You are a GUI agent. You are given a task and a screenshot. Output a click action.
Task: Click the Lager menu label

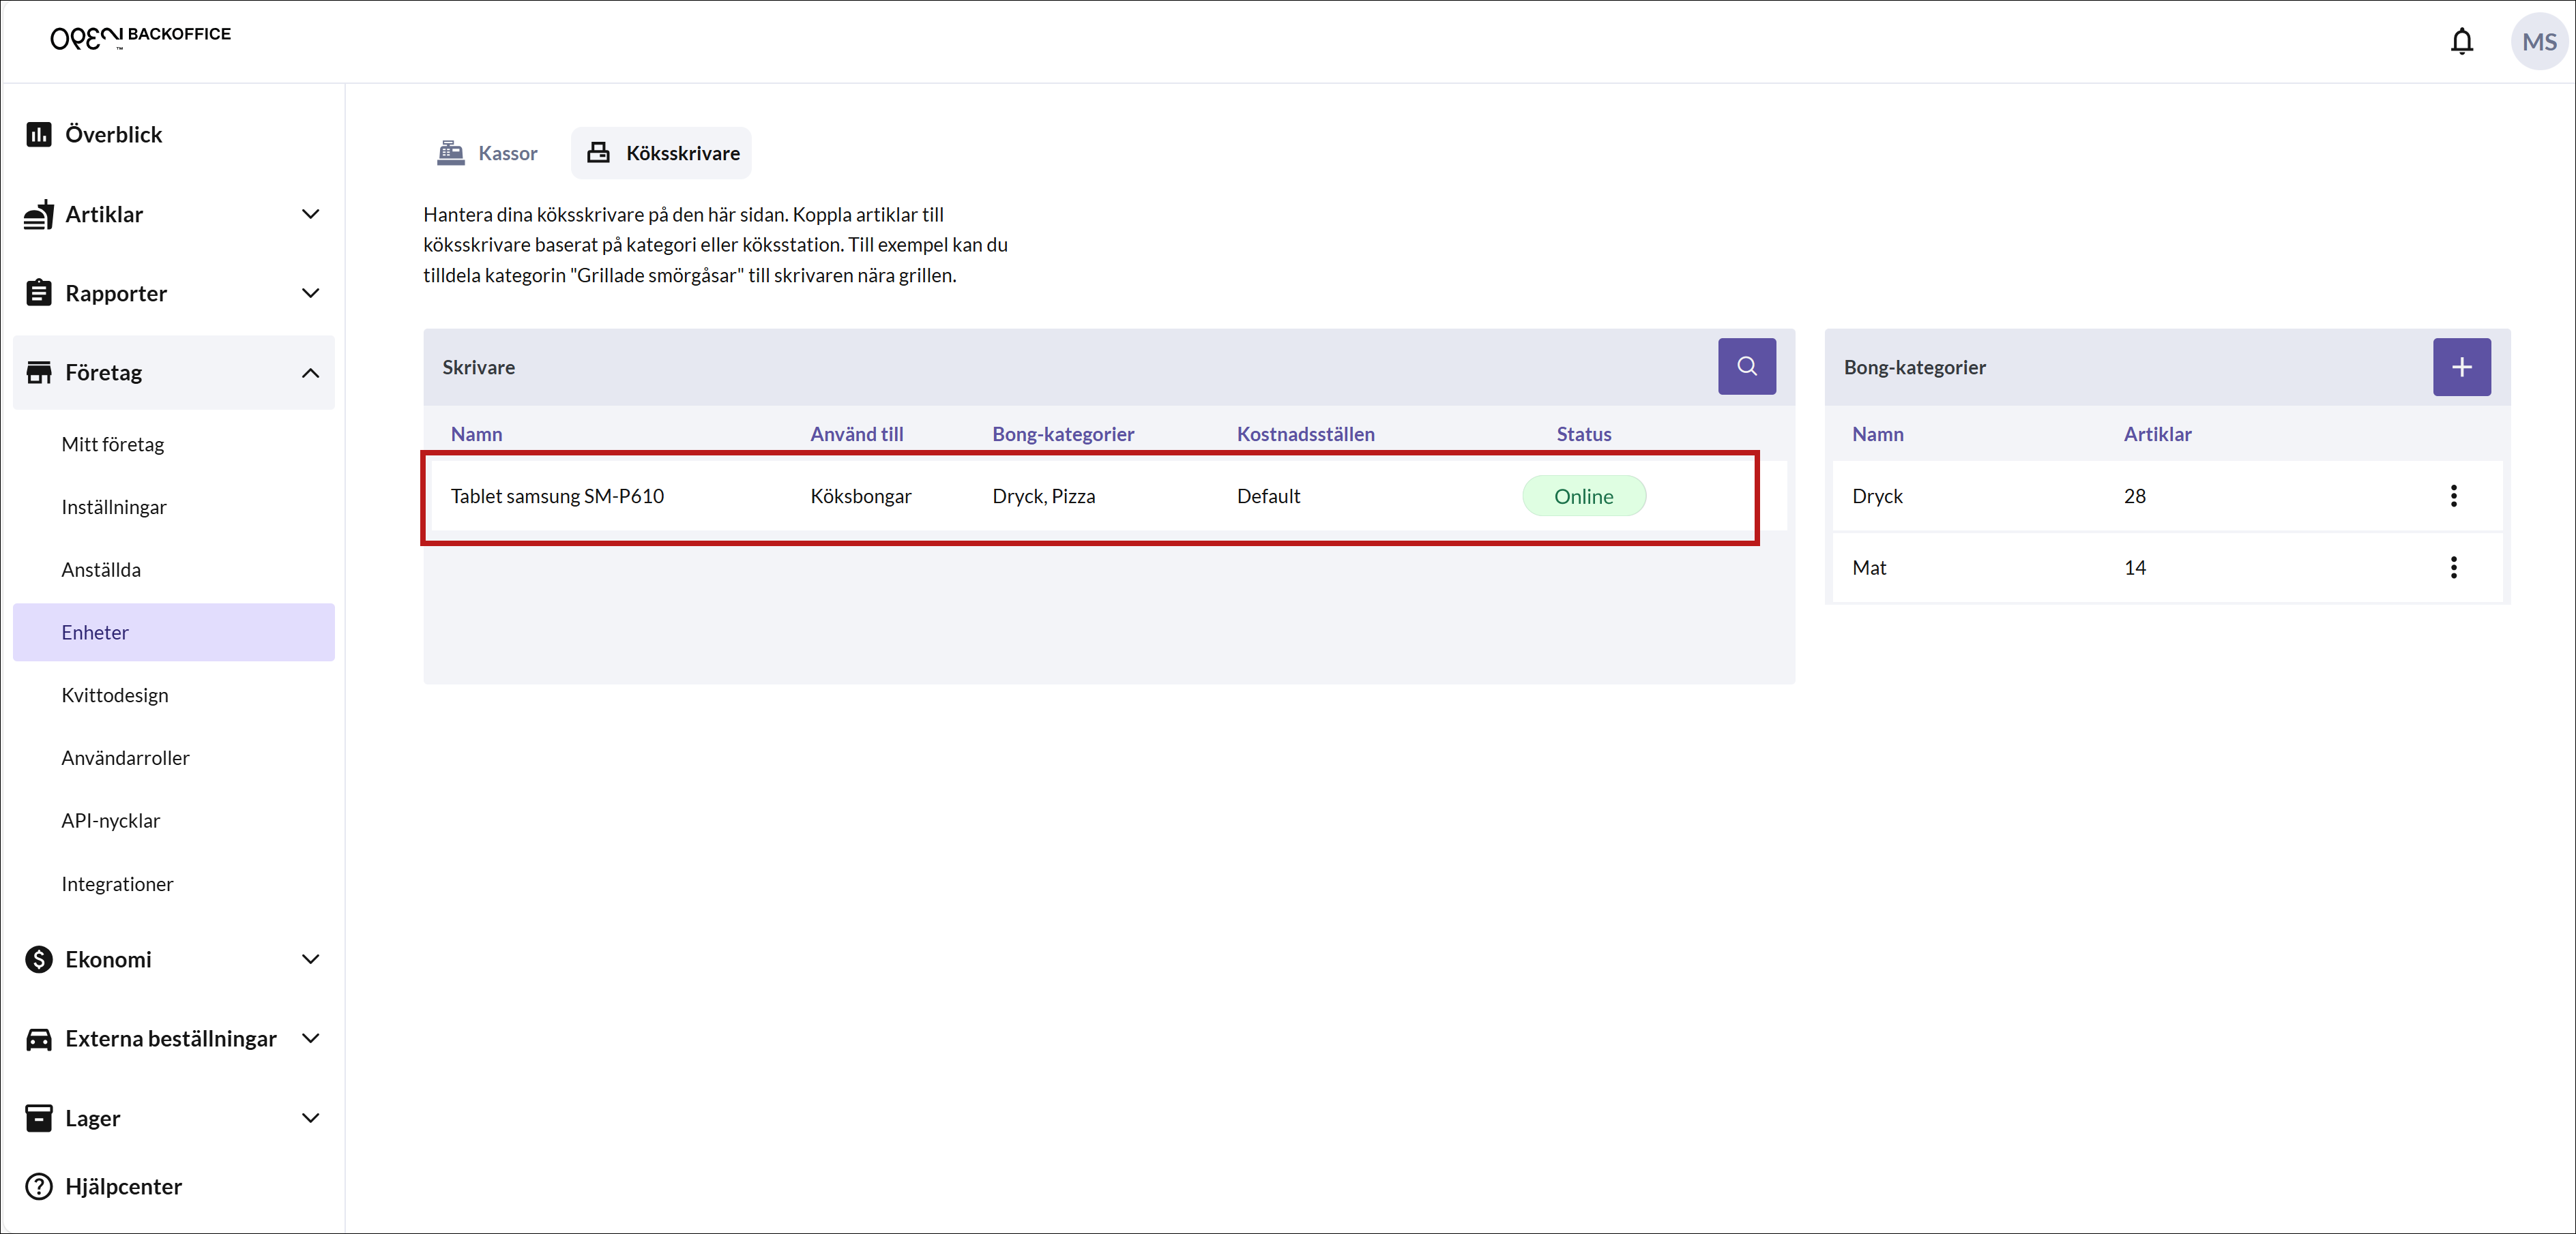[93, 1118]
